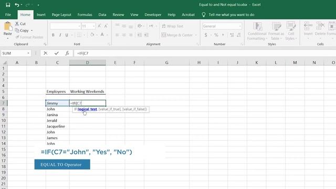Click the Increase Decimal icon
Image resolution: width=336 pixels, height=189 pixels.
232,35
